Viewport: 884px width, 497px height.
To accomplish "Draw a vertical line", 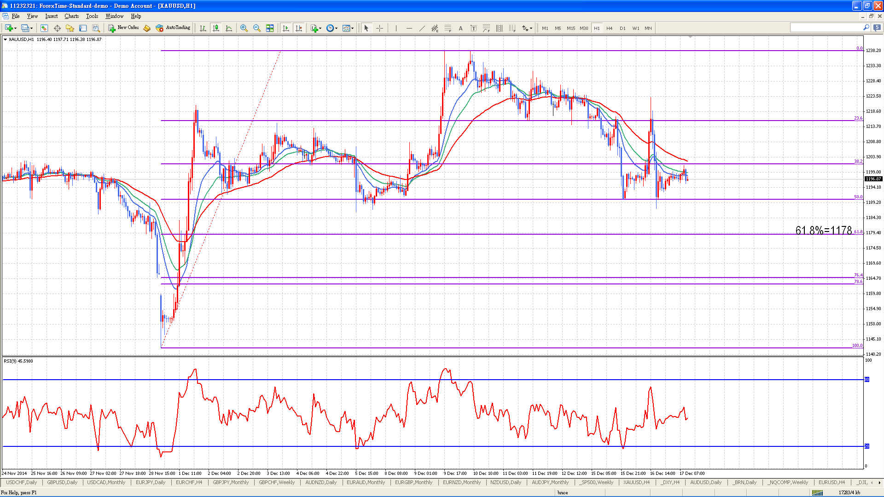I will (x=396, y=28).
